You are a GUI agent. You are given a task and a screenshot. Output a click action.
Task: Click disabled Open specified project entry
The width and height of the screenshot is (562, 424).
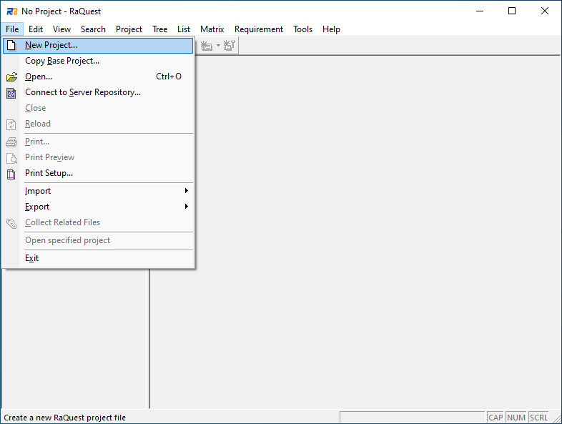tap(98, 240)
